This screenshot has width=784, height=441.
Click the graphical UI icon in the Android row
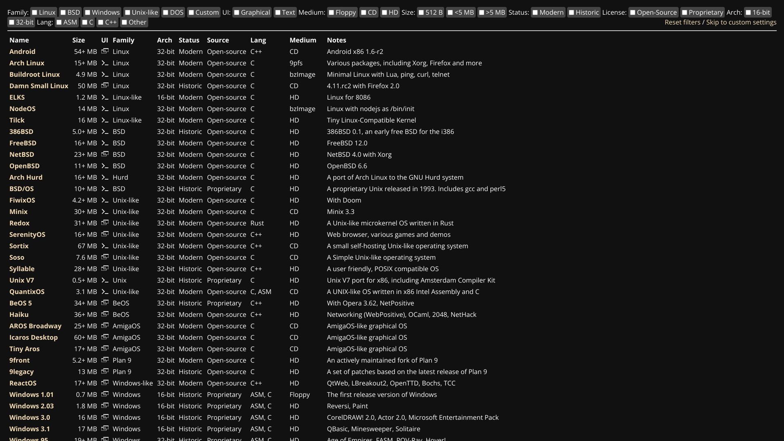point(105,51)
